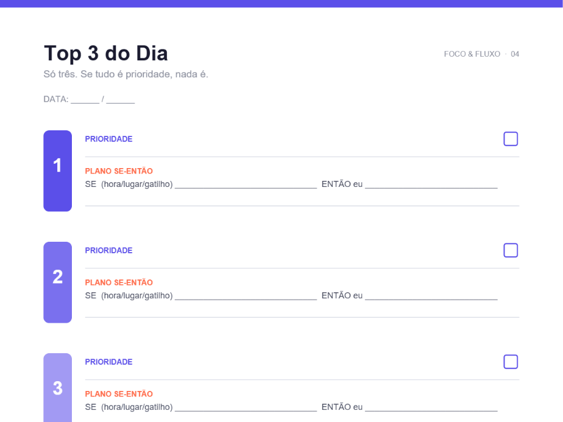The image size is (563, 422).
Task: Click the subtitle "Só três. Se tudo é prioridade, nada é."
Action: coord(126,74)
